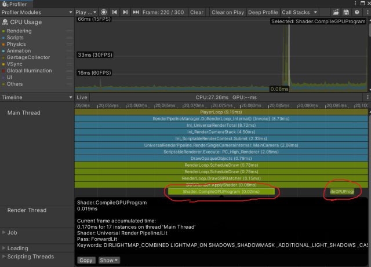Load profiler data from file icon

click(x=336, y=12)
